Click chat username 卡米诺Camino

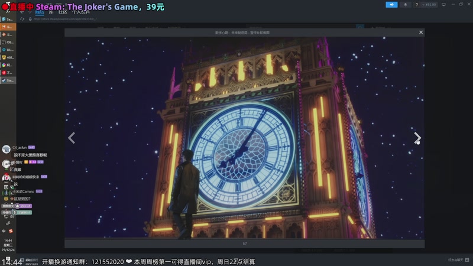[x=24, y=192]
